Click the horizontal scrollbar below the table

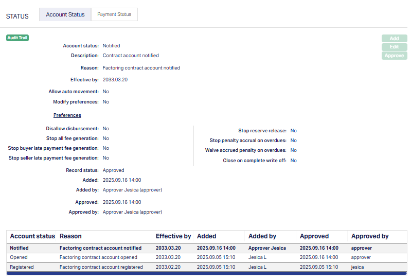coord(206,273)
